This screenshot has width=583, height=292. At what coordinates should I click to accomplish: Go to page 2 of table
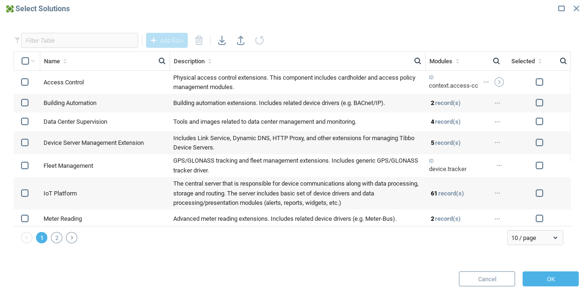(x=57, y=238)
